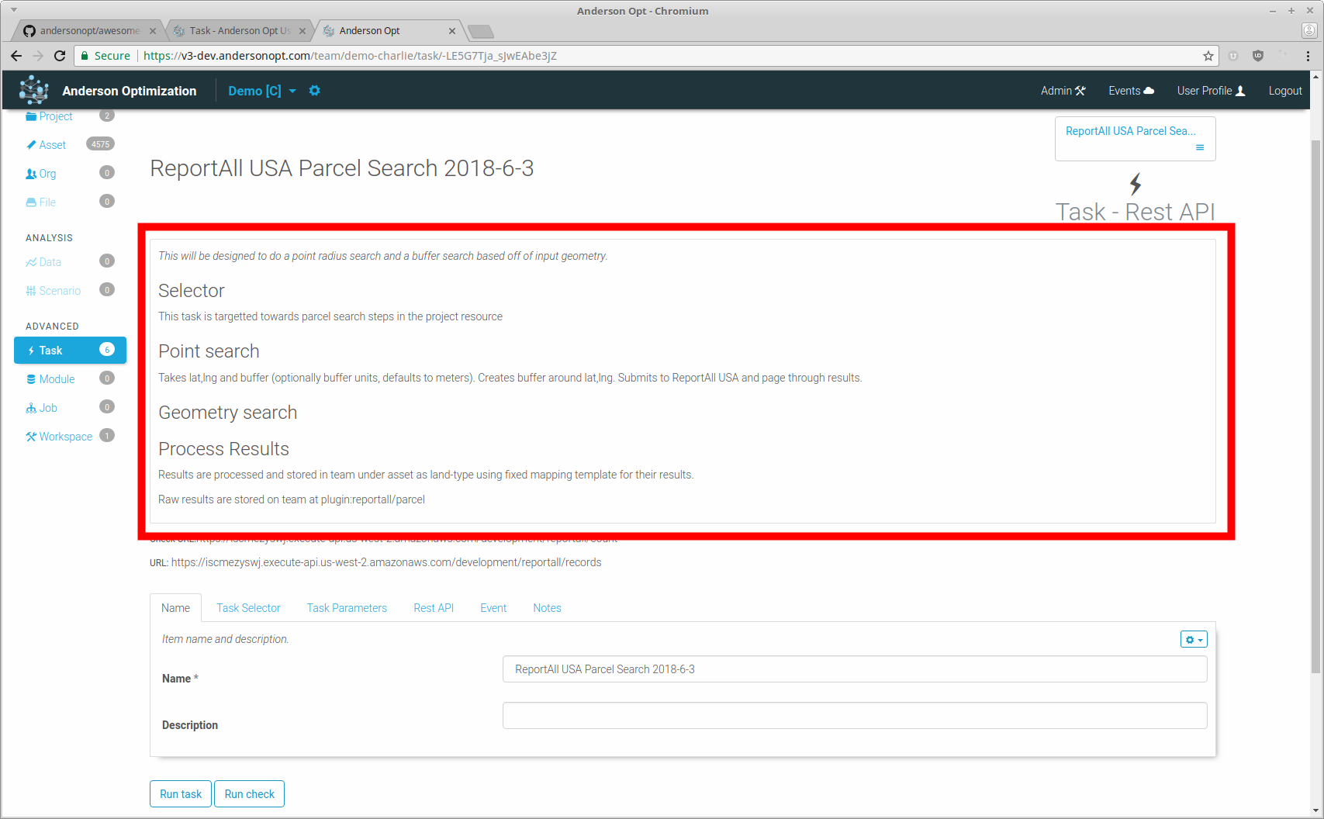Switch to the Task Selector tab
The height and width of the screenshot is (819, 1324).
coord(248,608)
